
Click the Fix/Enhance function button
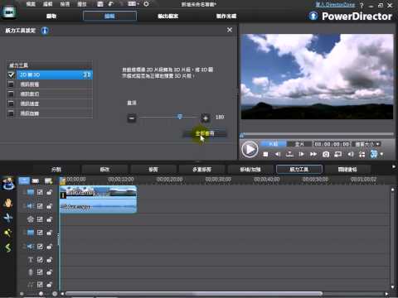pyautogui.click(x=250, y=169)
